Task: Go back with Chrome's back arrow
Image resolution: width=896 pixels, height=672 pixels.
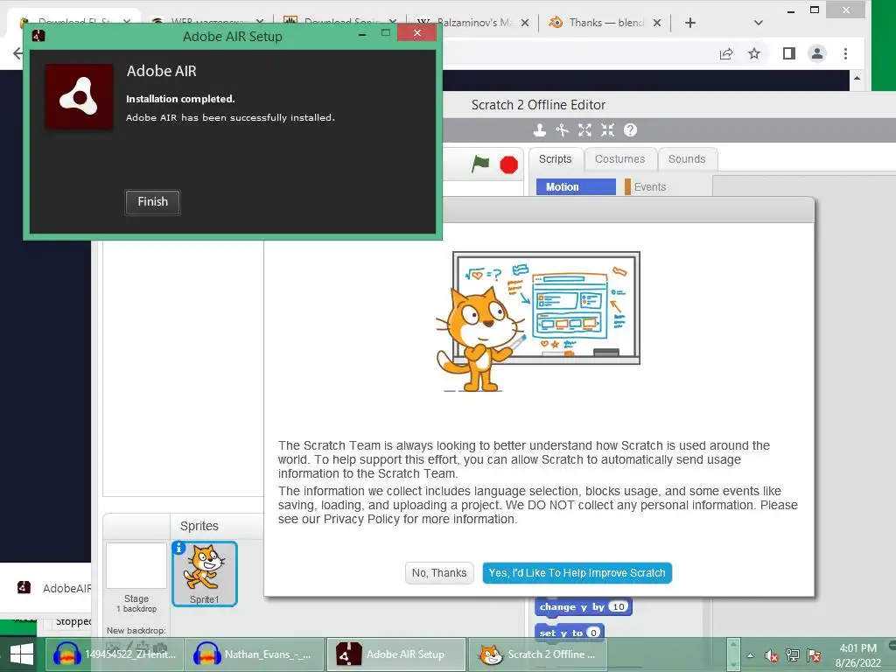Action: (17, 53)
